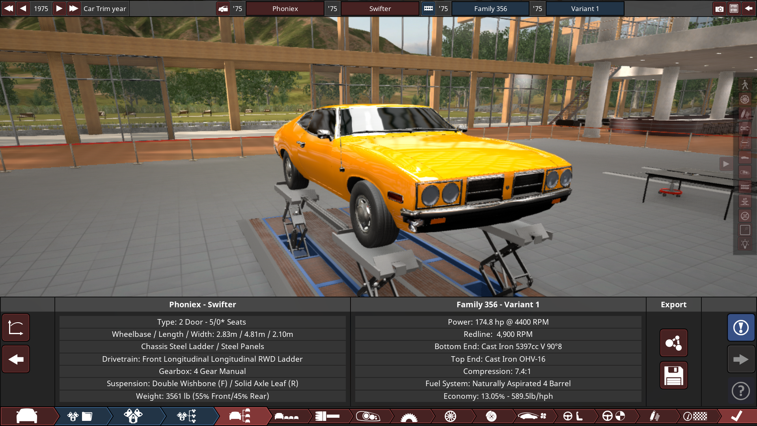
Task: Click the Compression: 7.4:1 row
Action: point(498,371)
